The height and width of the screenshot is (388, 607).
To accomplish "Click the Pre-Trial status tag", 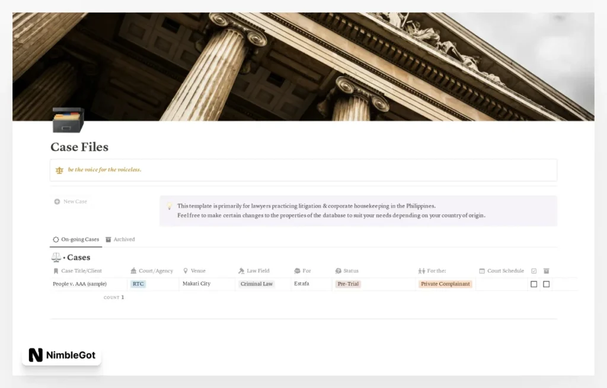I will coord(348,284).
